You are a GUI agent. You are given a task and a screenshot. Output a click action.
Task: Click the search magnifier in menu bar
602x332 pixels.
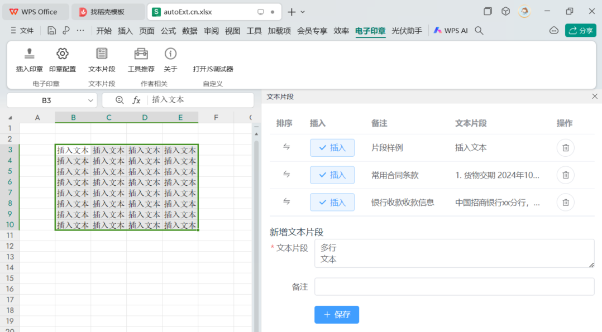[479, 31]
